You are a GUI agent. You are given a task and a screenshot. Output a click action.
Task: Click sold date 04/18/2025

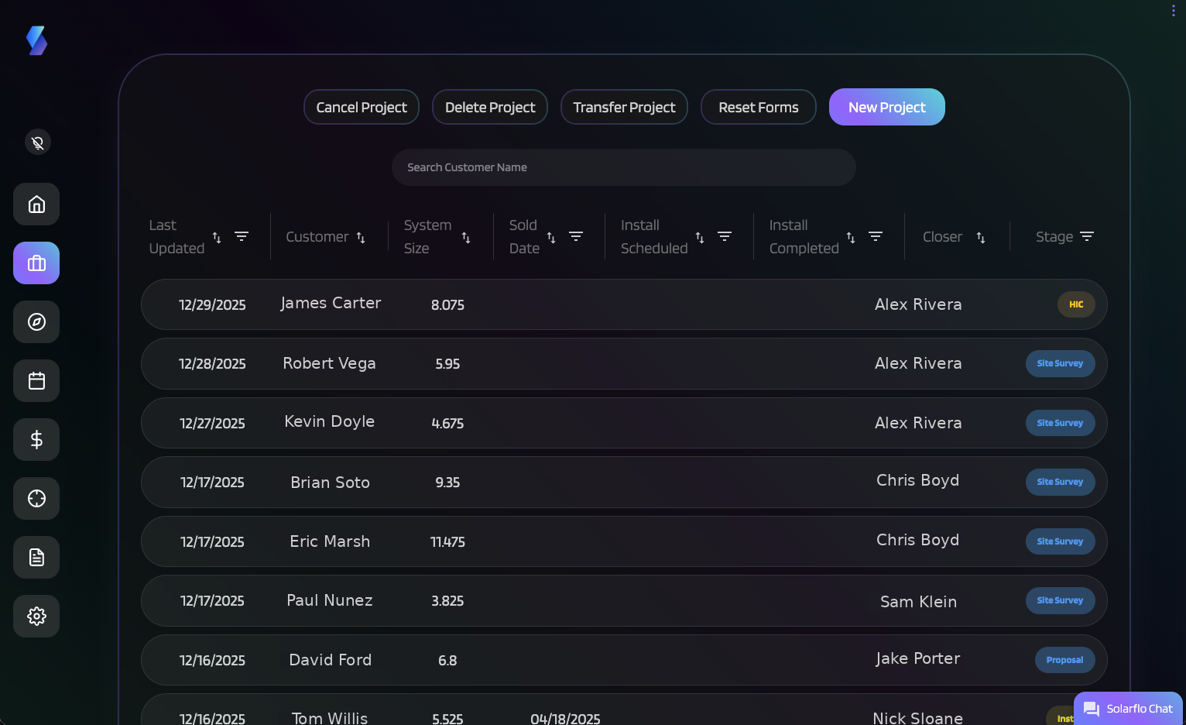[565, 719]
